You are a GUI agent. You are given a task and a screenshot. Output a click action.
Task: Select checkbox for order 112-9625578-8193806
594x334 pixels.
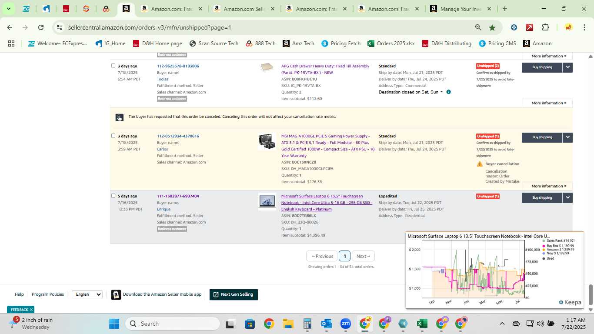pos(113,66)
